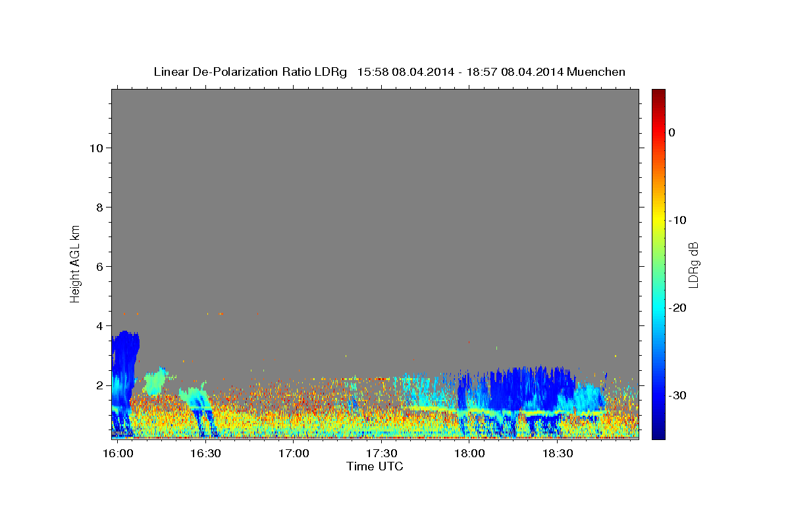Click the 'Height AGL km' axis label
This screenshot has height=527, width=790.
pyautogui.click(x=75, y=263)
